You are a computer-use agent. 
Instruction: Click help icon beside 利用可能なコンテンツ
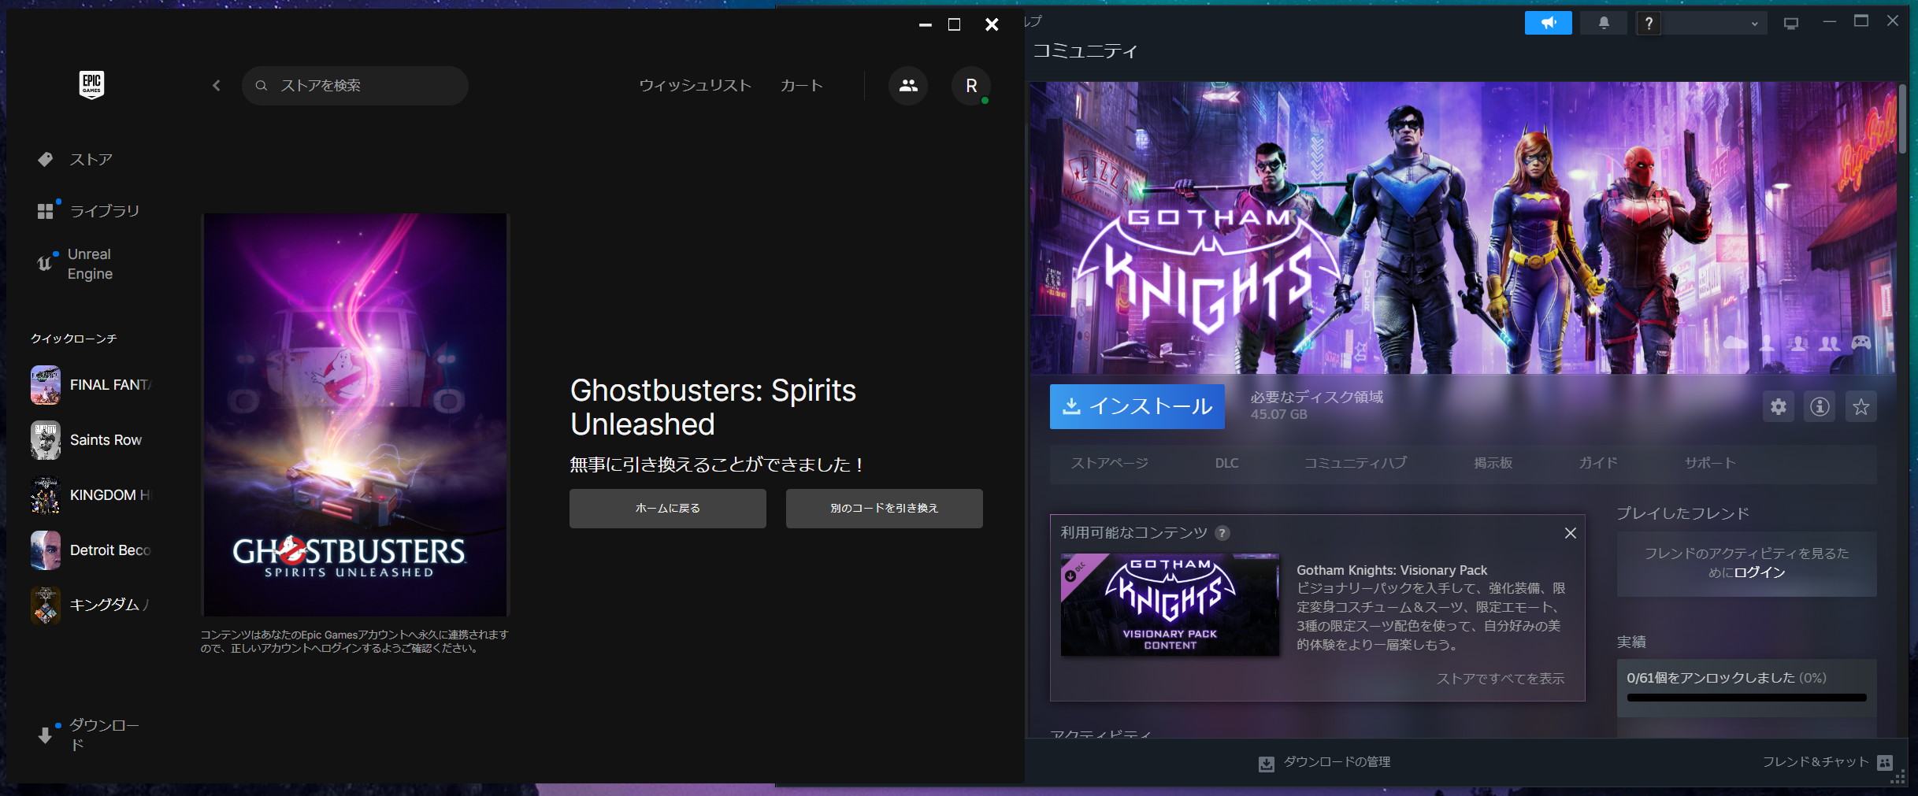[1222, 533]
